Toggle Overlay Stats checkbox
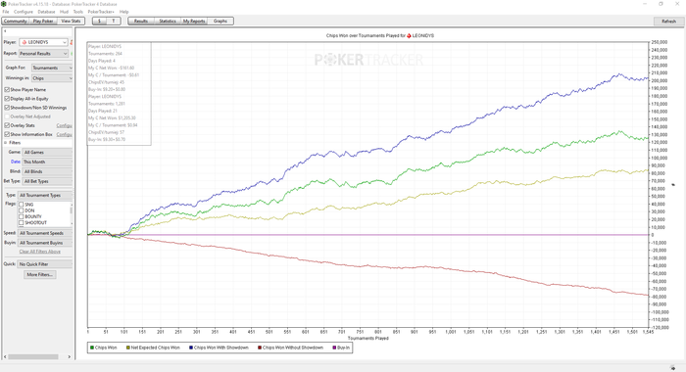Image resolution: width=686 pixels, height=372 pixels. (x=7, y=125)
